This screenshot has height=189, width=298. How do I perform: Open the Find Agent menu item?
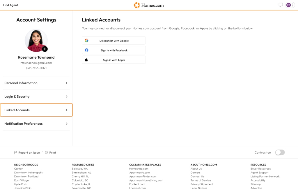10,5
